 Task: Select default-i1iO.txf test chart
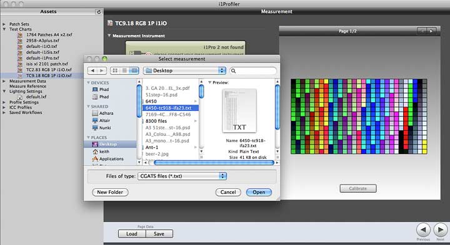tap(42, 46)
